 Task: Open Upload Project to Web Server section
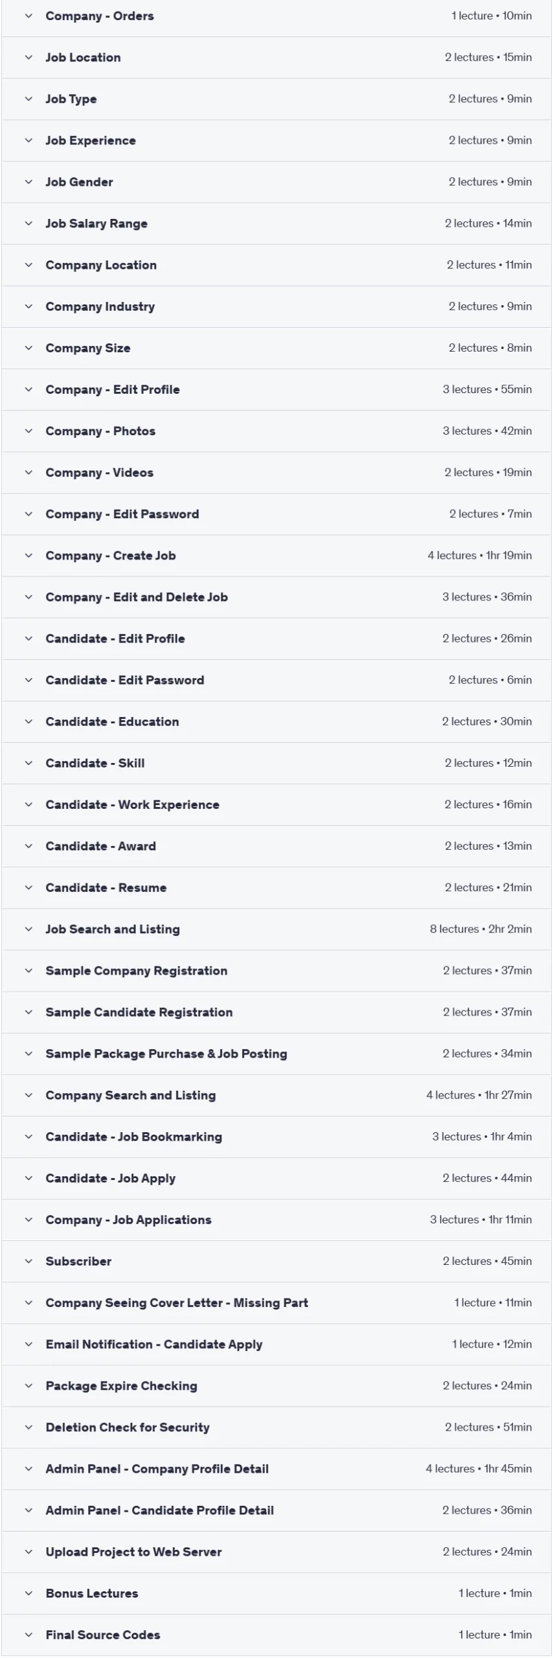[x=276, y=1551]
